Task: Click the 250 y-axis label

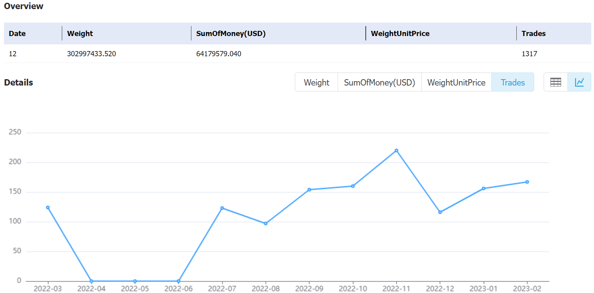Action: pos(15,132)
